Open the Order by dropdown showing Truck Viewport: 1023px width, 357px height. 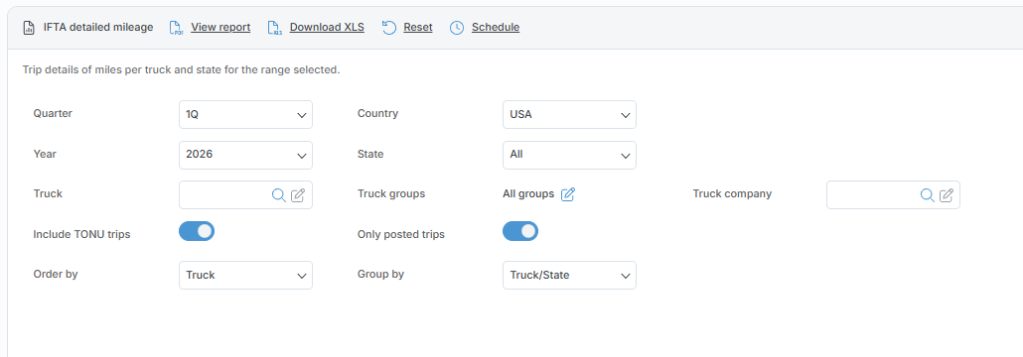(x=246, y=275)
